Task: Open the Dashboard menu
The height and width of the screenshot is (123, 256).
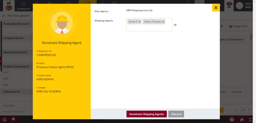Action: [23, 6]
